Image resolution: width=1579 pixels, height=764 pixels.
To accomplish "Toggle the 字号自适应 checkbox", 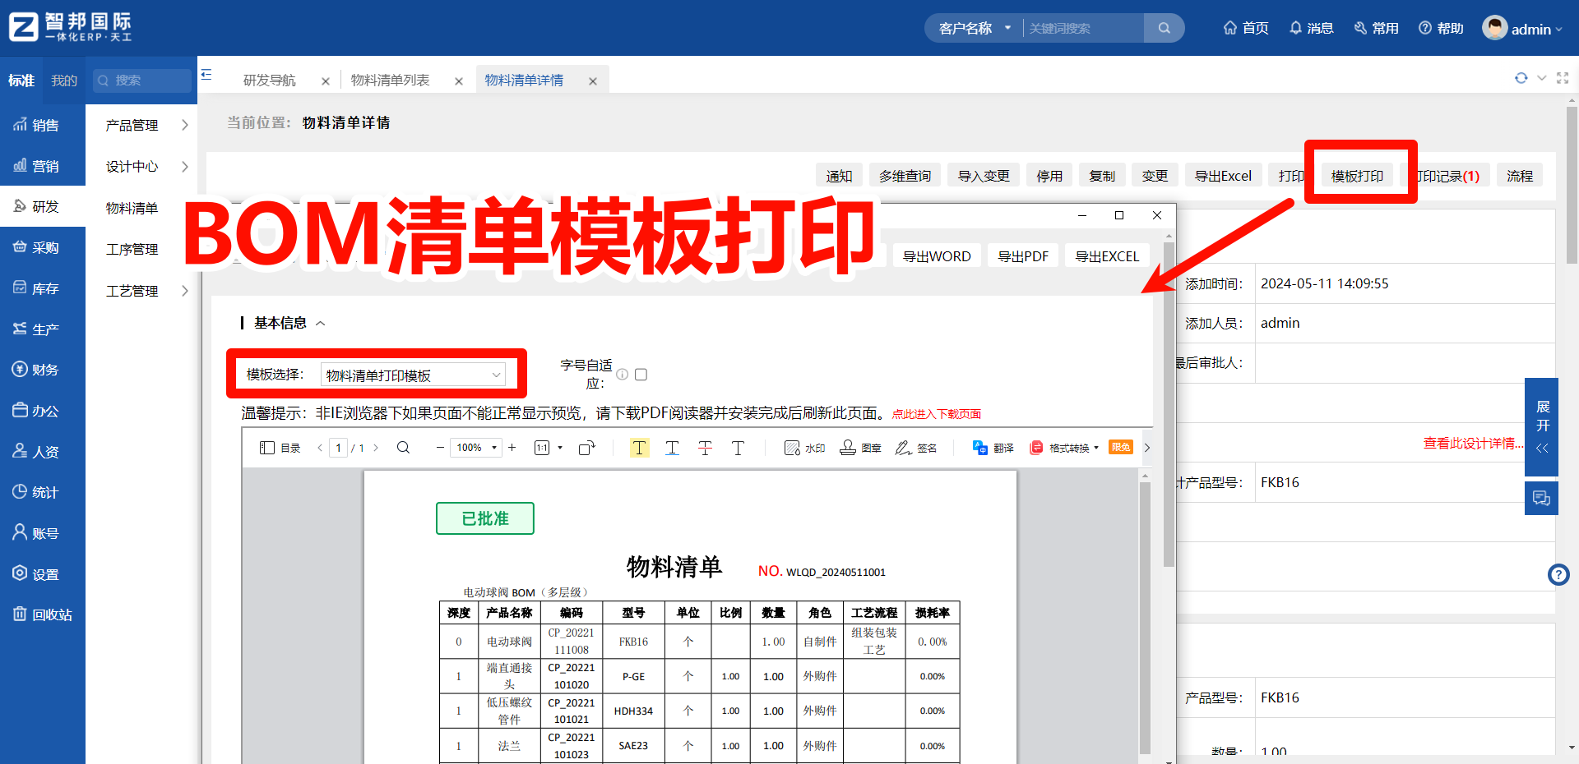I will pyautogui.click(x=641, y=375).
